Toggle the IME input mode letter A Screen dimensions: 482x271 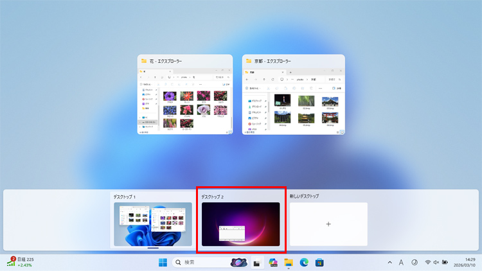pyautogui.click(x=401, y=263)
